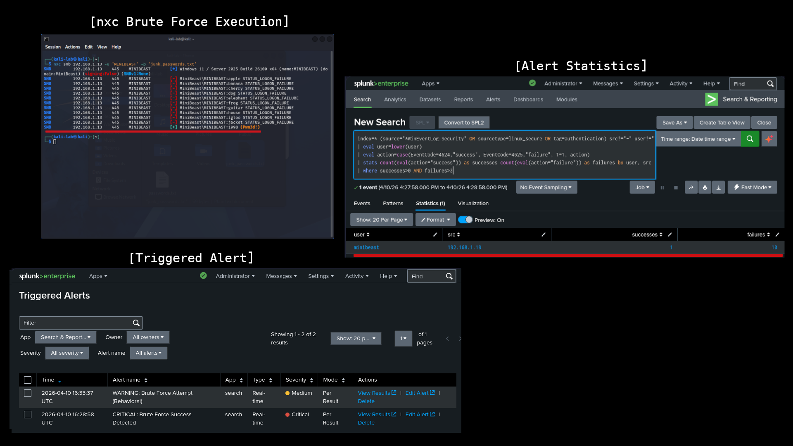Open View Results for Critical alert
The height and width of the screenshot is (446, 793).
tap(374, 414)
